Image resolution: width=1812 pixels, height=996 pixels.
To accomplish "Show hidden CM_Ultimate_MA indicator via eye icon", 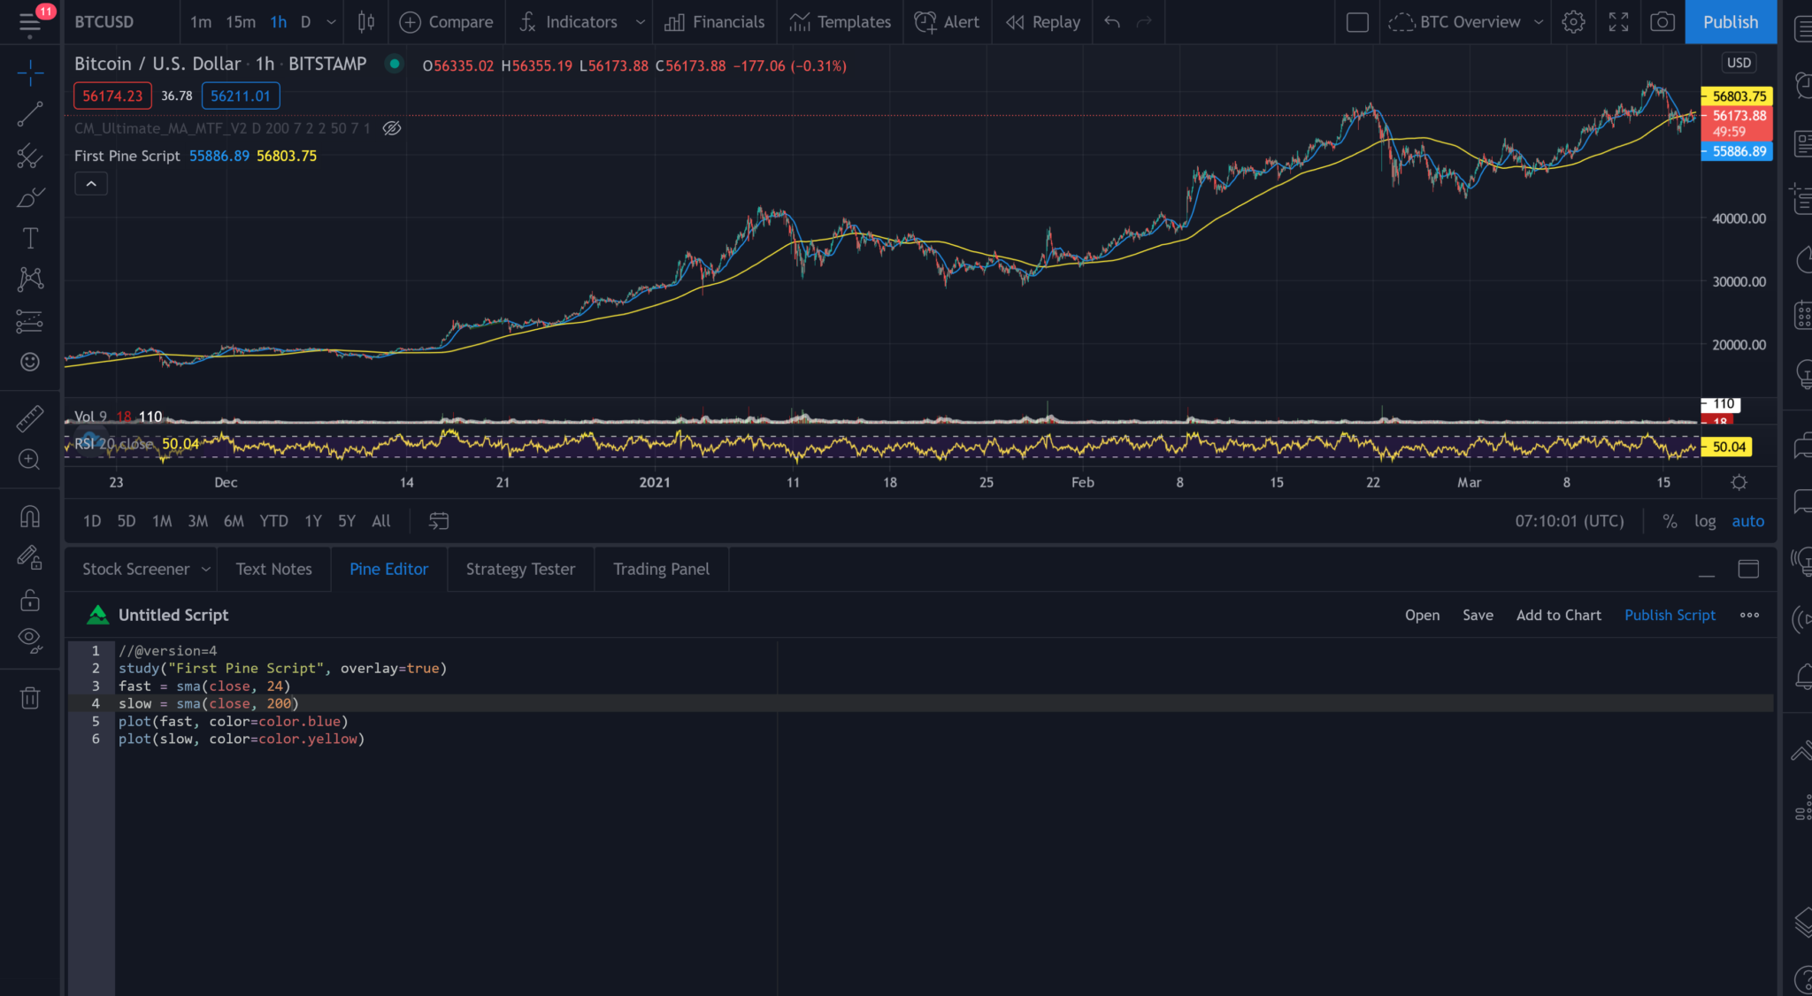I will click(x=392, y=128).
